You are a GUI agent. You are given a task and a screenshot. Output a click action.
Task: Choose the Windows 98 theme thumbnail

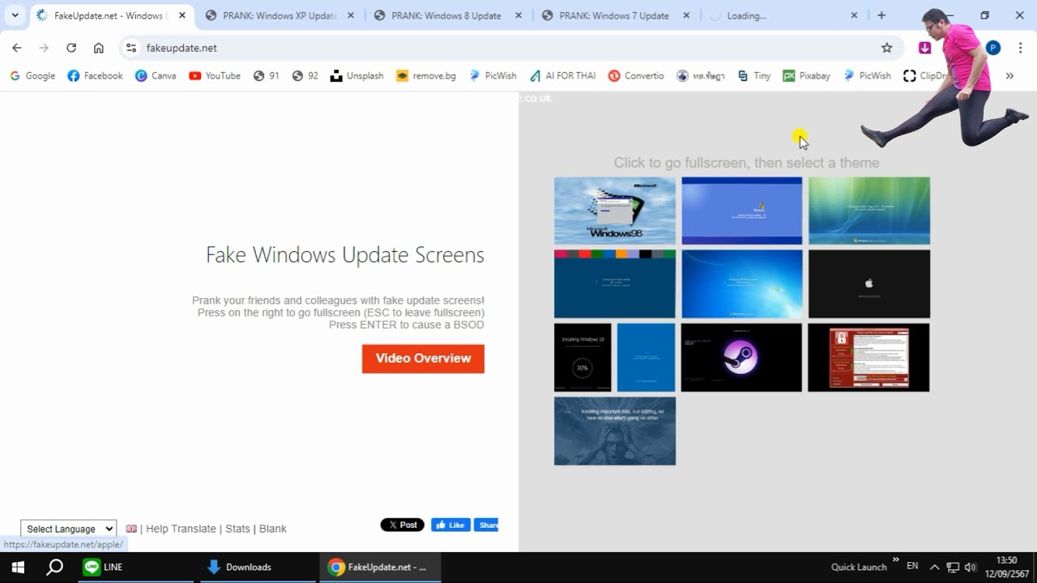(x=615, y=211)
